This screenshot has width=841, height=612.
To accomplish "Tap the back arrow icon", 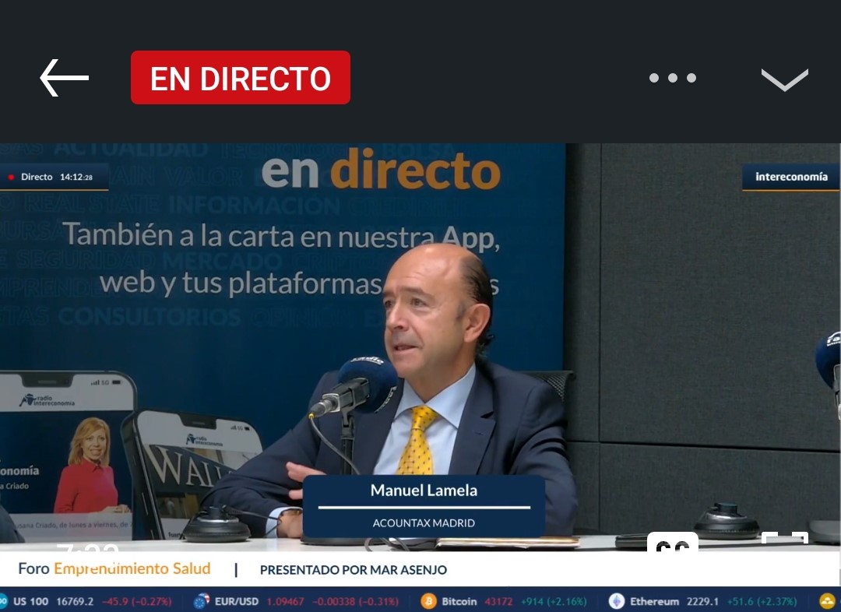I will 64,78.
